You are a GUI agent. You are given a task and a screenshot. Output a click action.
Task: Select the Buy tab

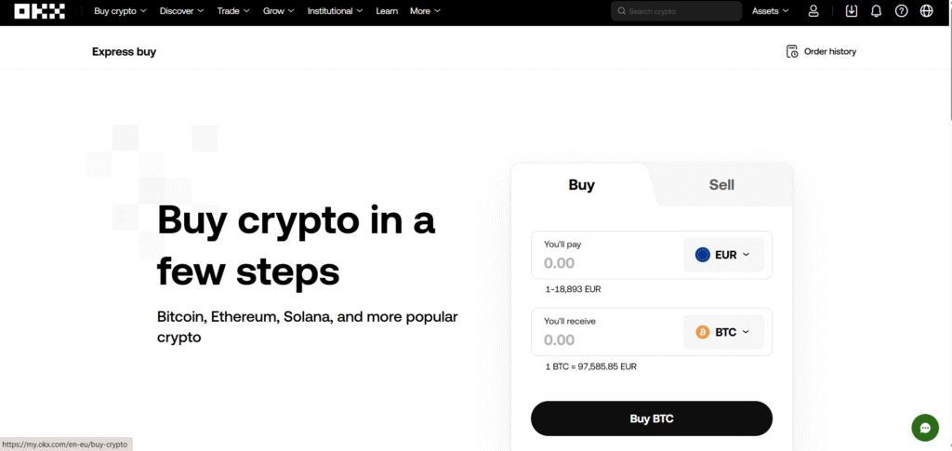coord(582,184)
